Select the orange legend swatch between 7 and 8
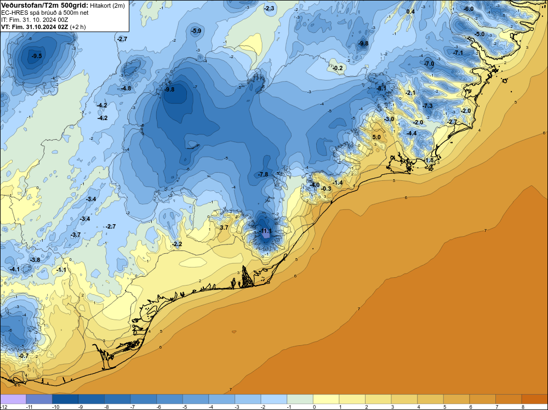 (509, 399)
